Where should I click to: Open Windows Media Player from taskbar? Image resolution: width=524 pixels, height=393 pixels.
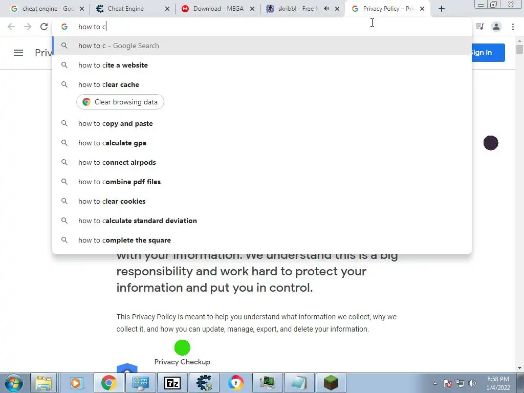coord(77,383)
